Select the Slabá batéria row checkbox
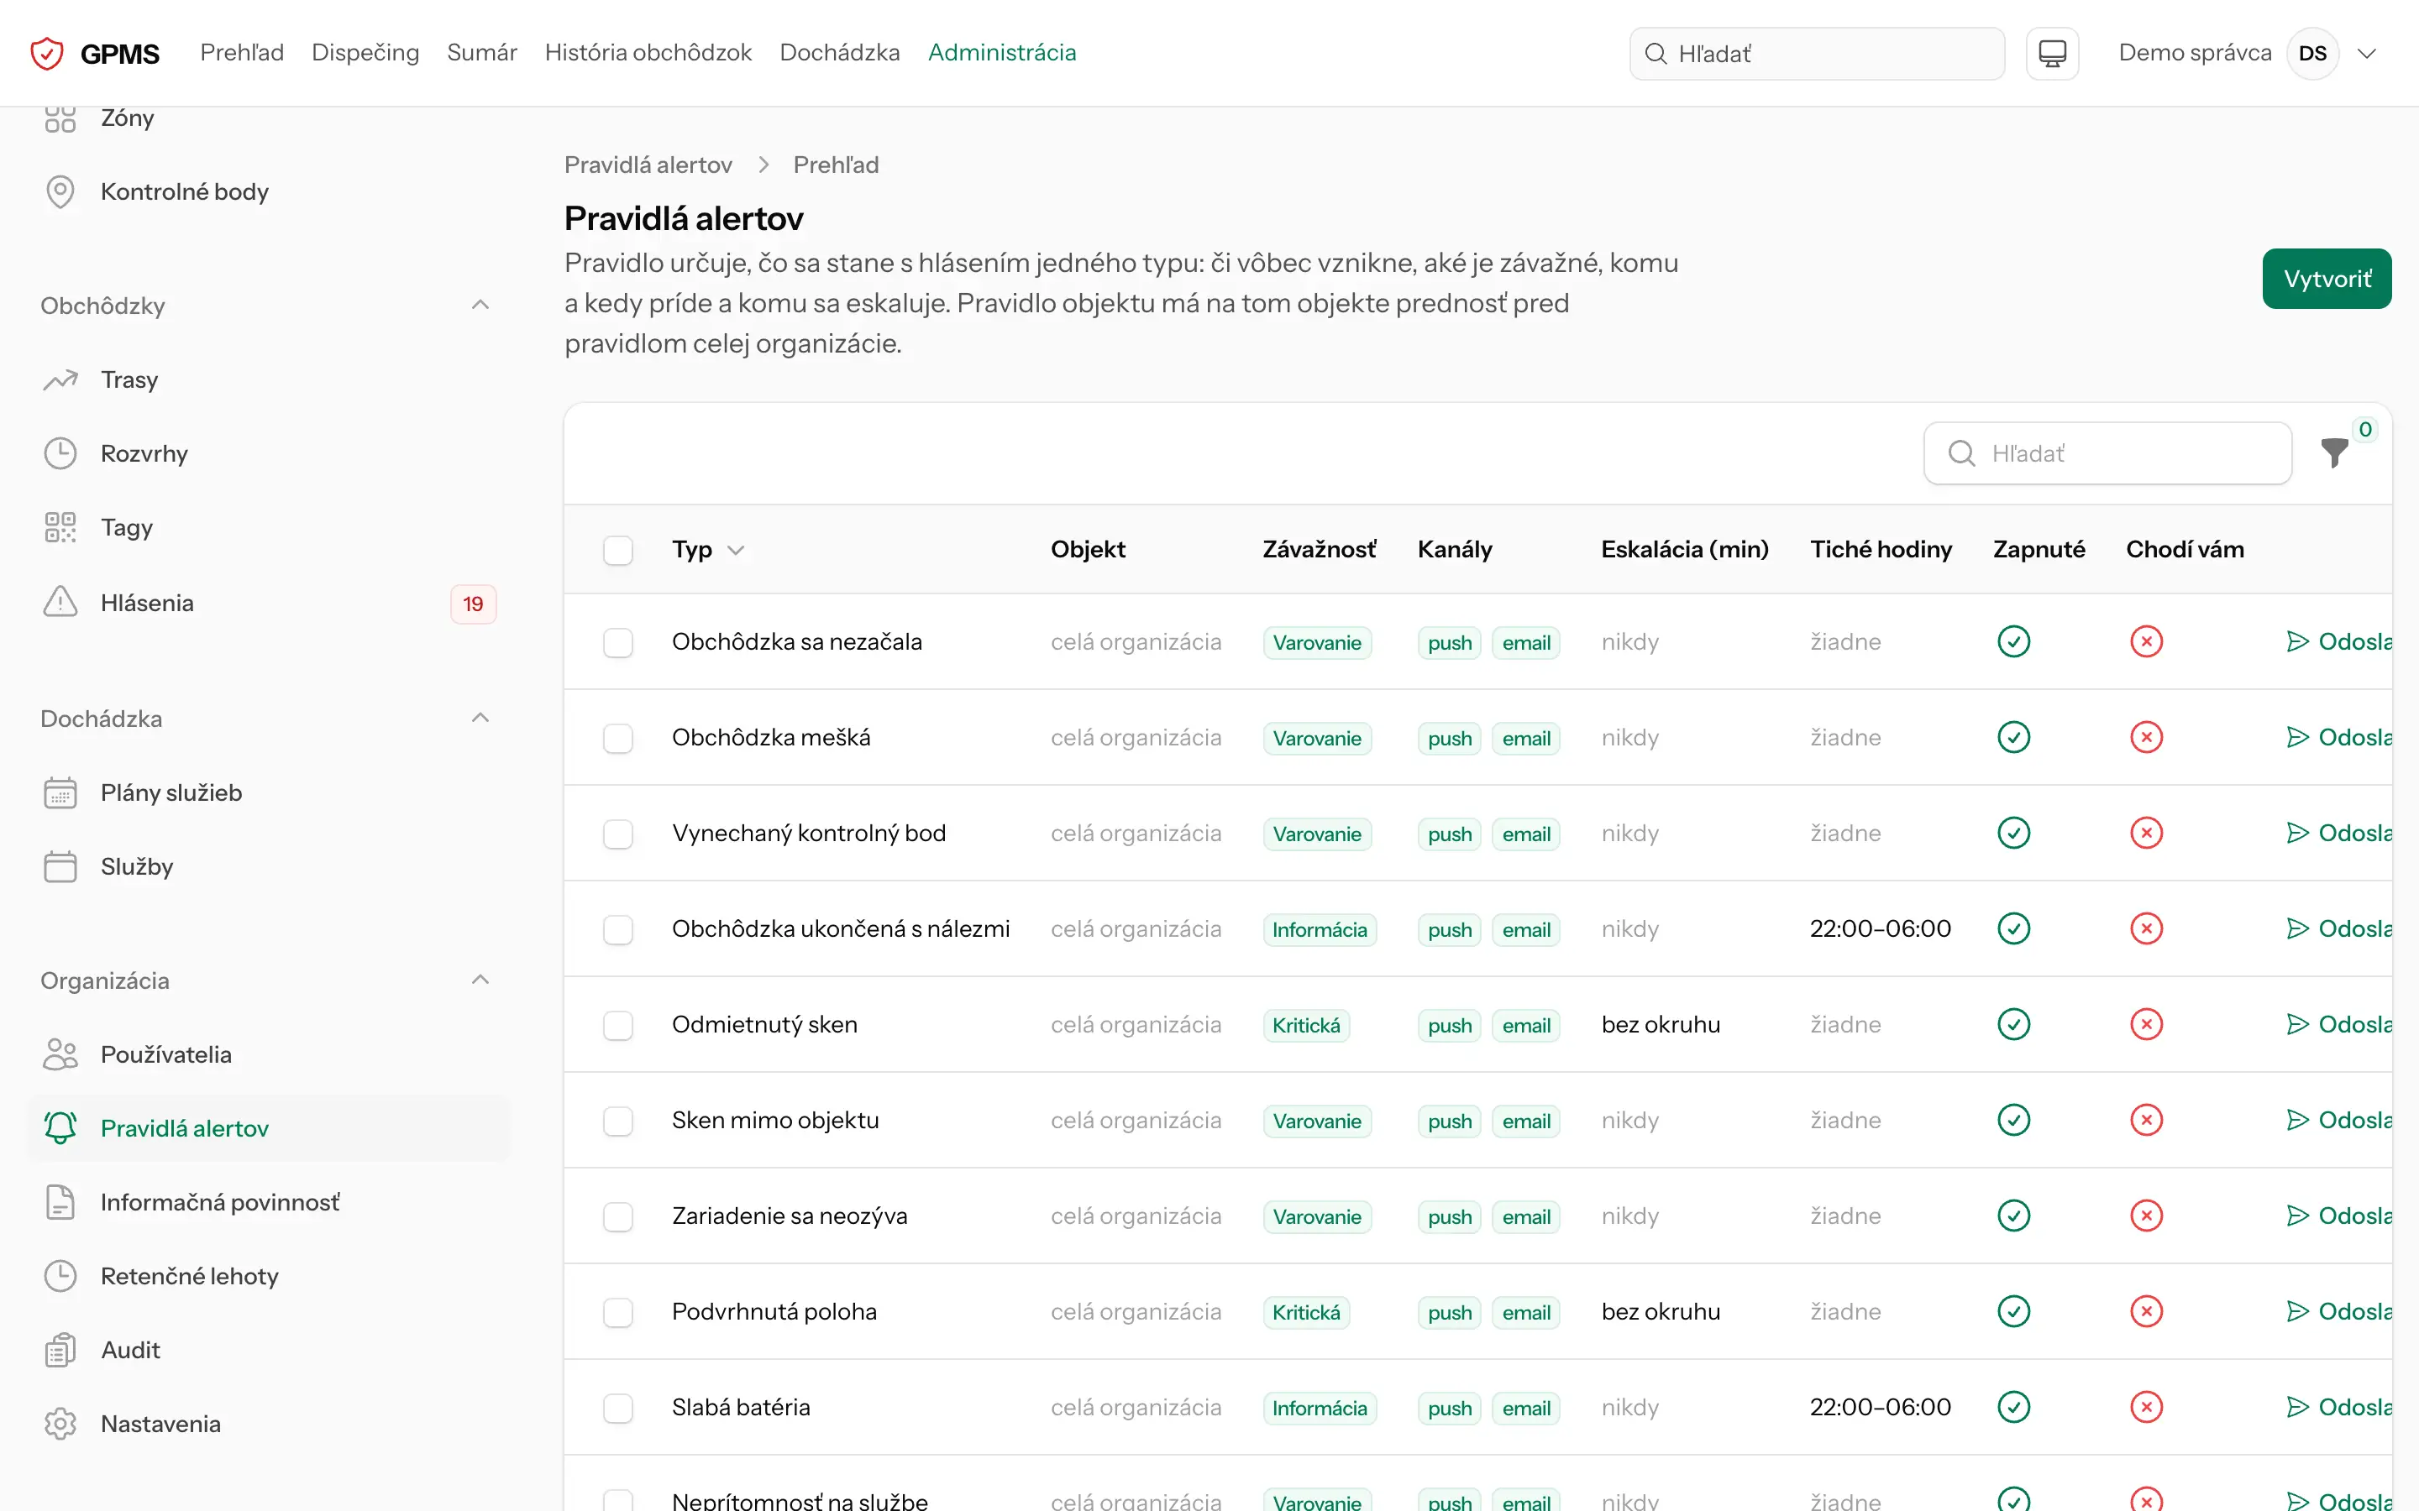Image resolution: width=2419 pixels, height=1511 pixels. 617,1407
